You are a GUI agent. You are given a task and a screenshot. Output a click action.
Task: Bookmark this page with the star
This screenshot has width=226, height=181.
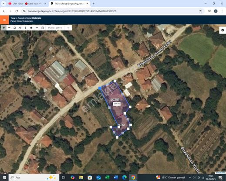[200, 11]
